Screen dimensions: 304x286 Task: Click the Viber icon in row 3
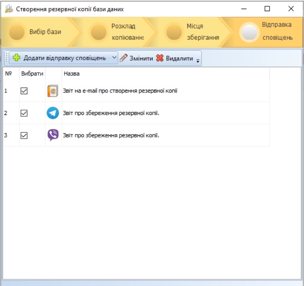click(53, 135)
